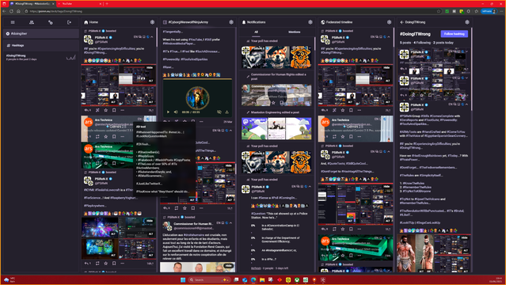The height and width of the screenshot is (285, 506).
Task: Boost the first post in Home column
Action: tap(97, 110)
